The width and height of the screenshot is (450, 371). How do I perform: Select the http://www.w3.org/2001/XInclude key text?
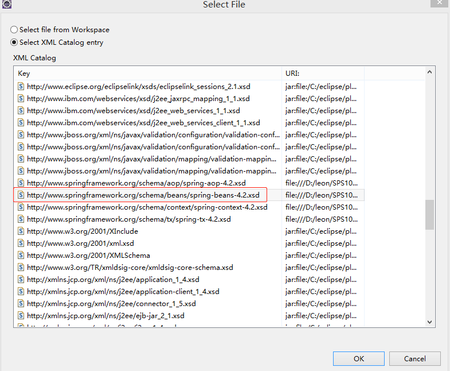[83, 231]
